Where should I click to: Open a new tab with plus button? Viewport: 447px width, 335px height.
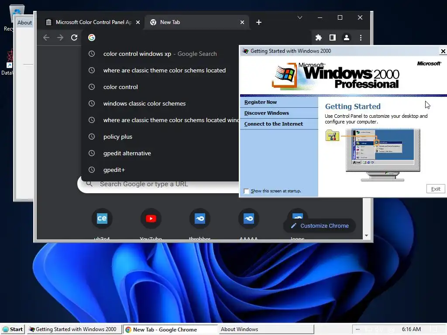tap(258, 22)
